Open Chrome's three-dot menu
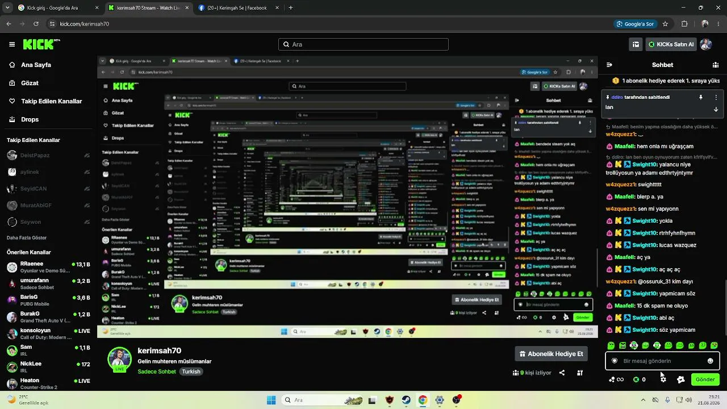 click(x=718, y=24)
